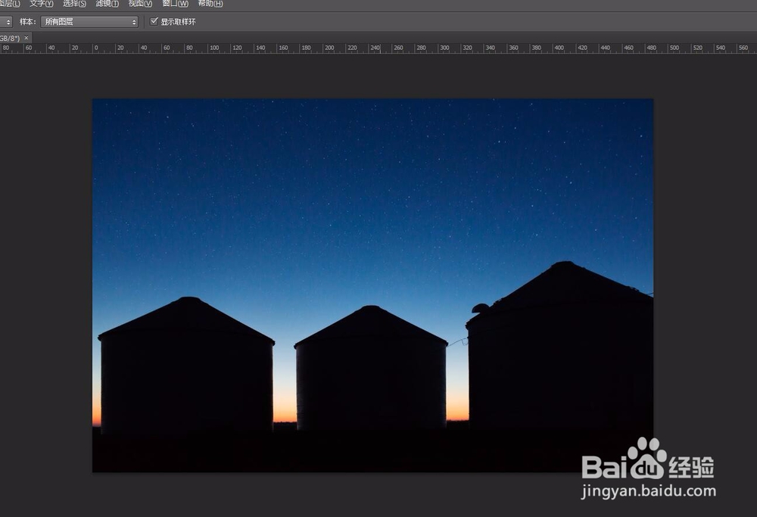Open the 选择(S) menu
The image size is (757, 517).
click(x=74, y=4)
